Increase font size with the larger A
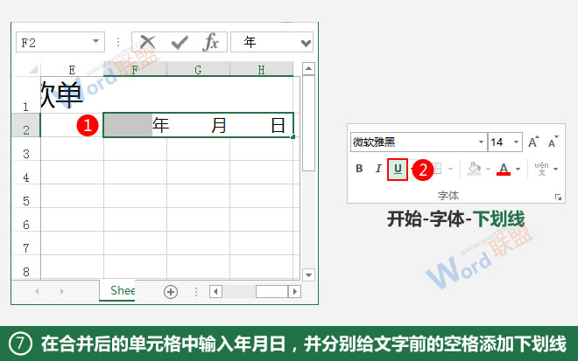 click(x=533, y=142)
